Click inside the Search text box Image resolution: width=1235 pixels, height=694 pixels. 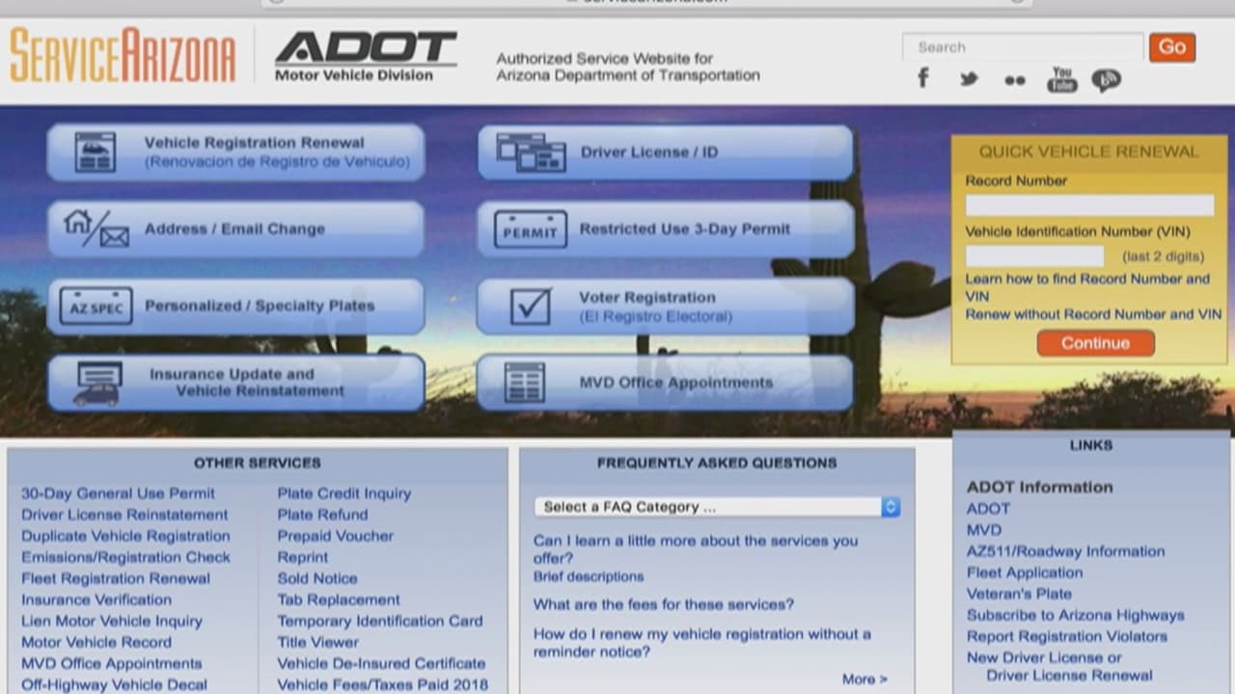click(1022, 47)
